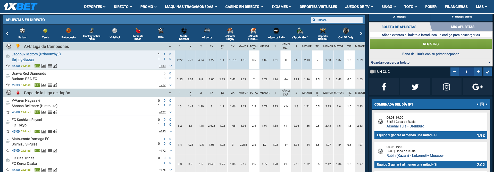The image size is (494, 172).
Task: Show previous sports with left arrow
Action: point(7,33)
